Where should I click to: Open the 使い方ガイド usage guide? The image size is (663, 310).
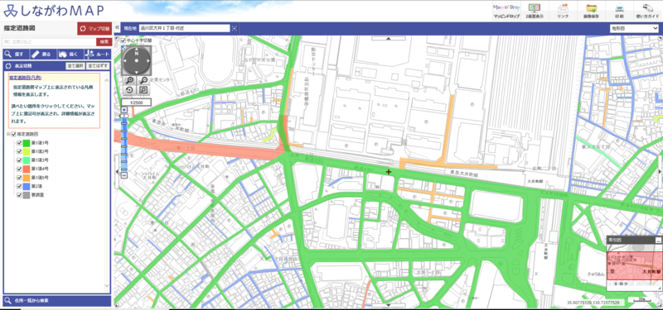coord(647,11)
